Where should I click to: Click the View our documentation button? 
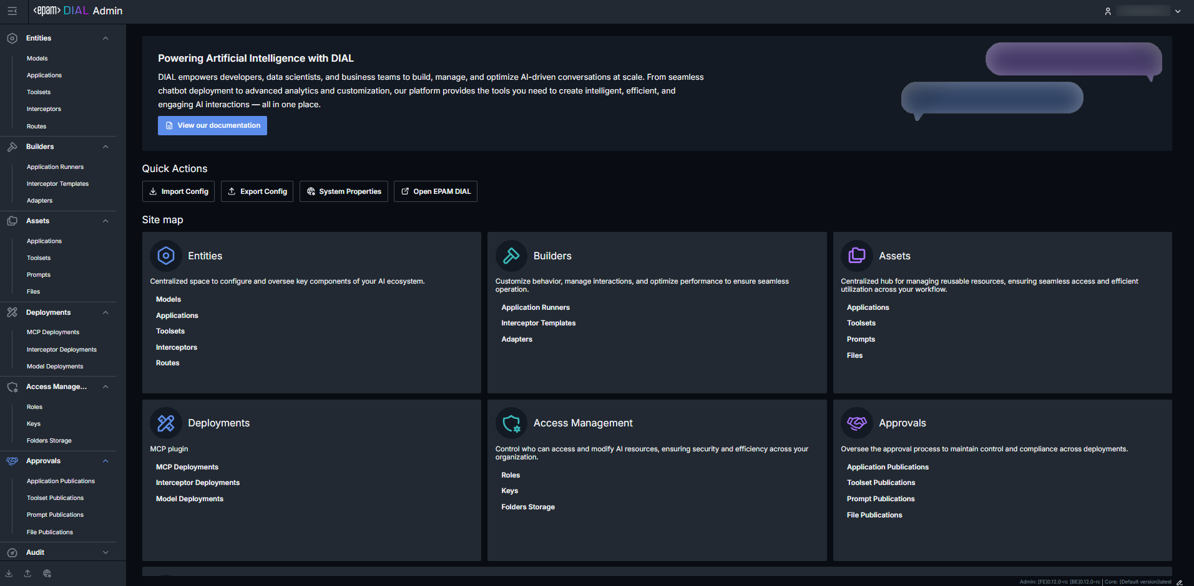[x=212, y=125]
